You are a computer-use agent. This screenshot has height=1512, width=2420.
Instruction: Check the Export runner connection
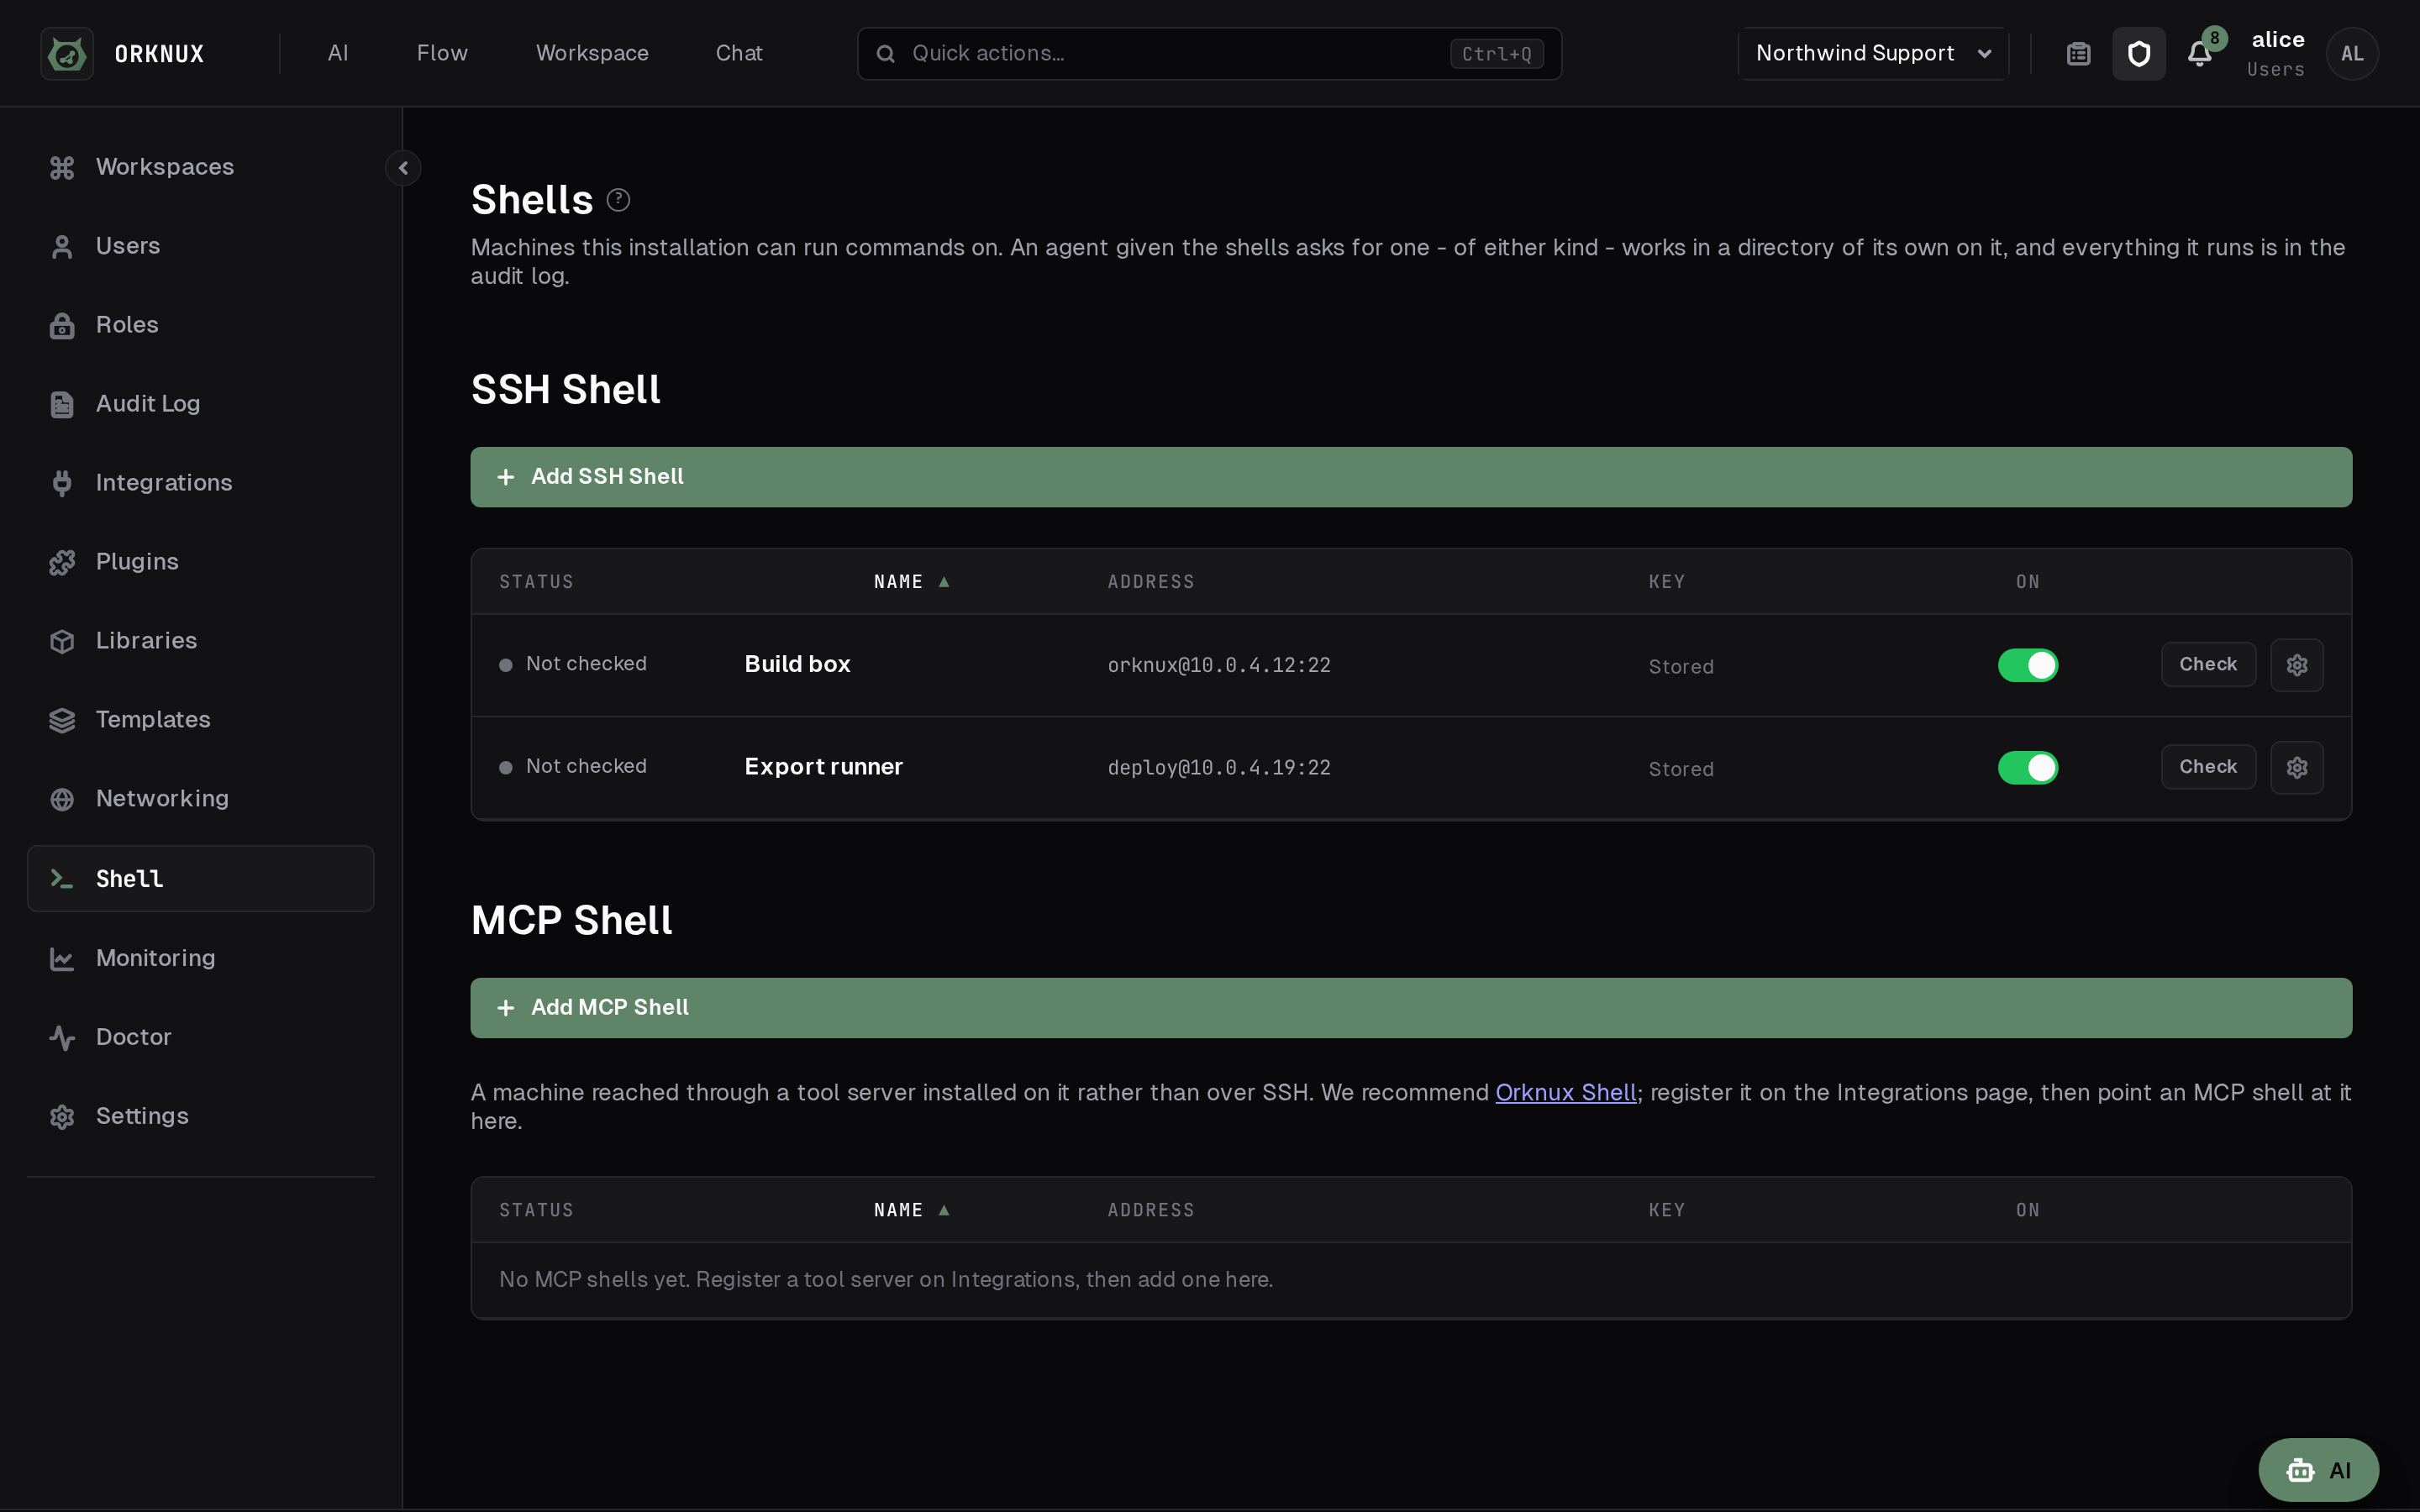2208,768
